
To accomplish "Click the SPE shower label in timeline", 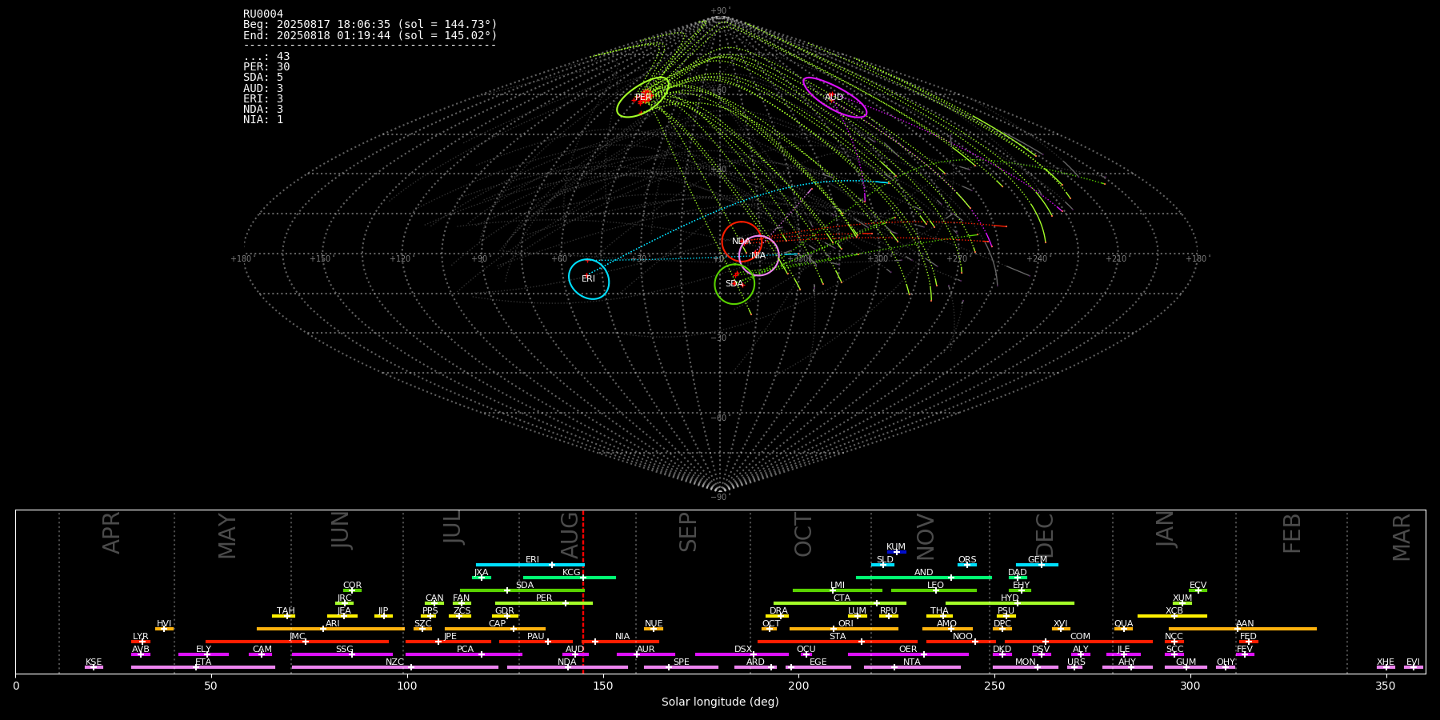I will [681, 662].
